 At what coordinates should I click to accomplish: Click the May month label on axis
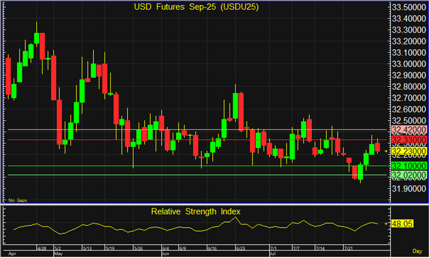58,254
